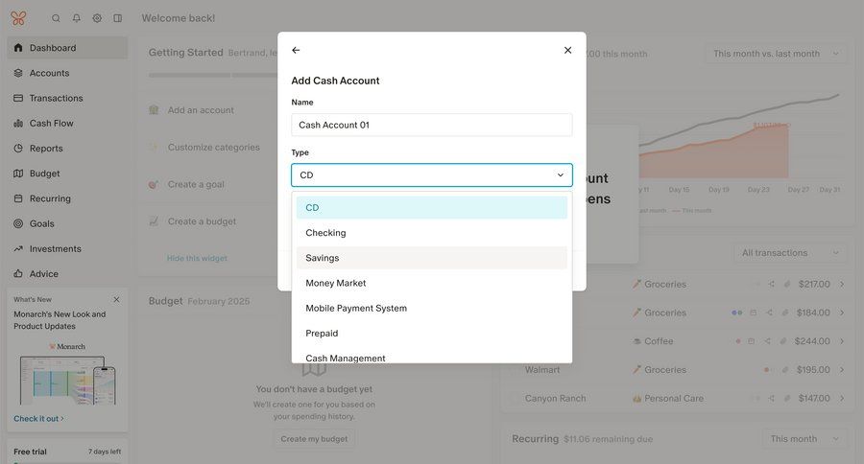
Task: Click Add an account step
Action: 201,110
